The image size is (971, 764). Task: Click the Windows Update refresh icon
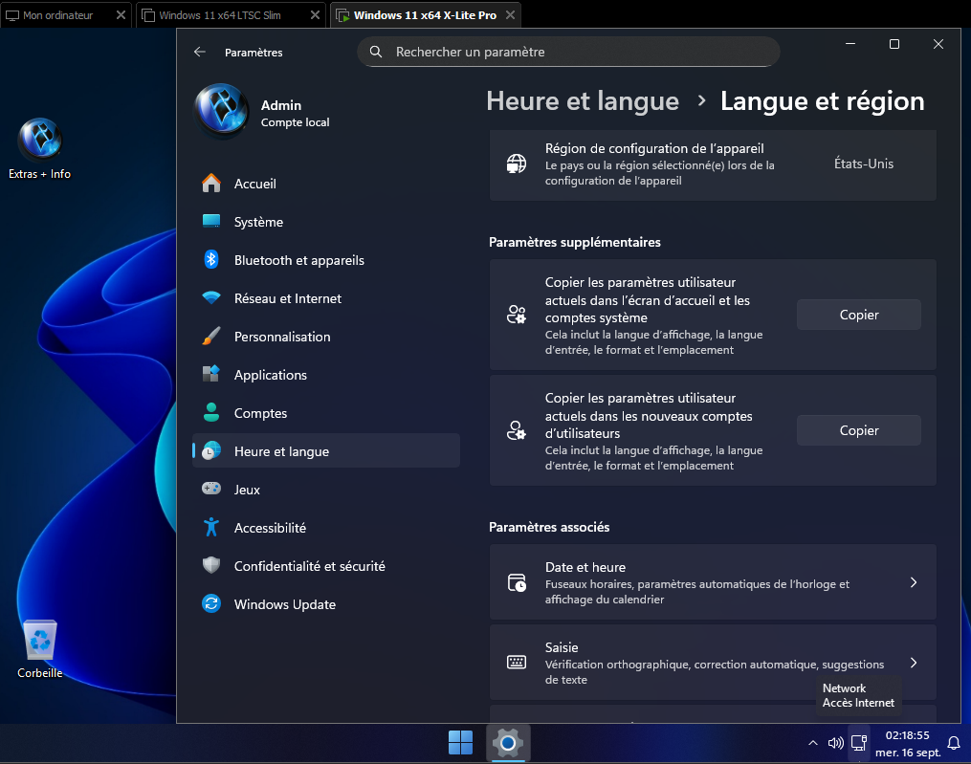coord(211,603)
